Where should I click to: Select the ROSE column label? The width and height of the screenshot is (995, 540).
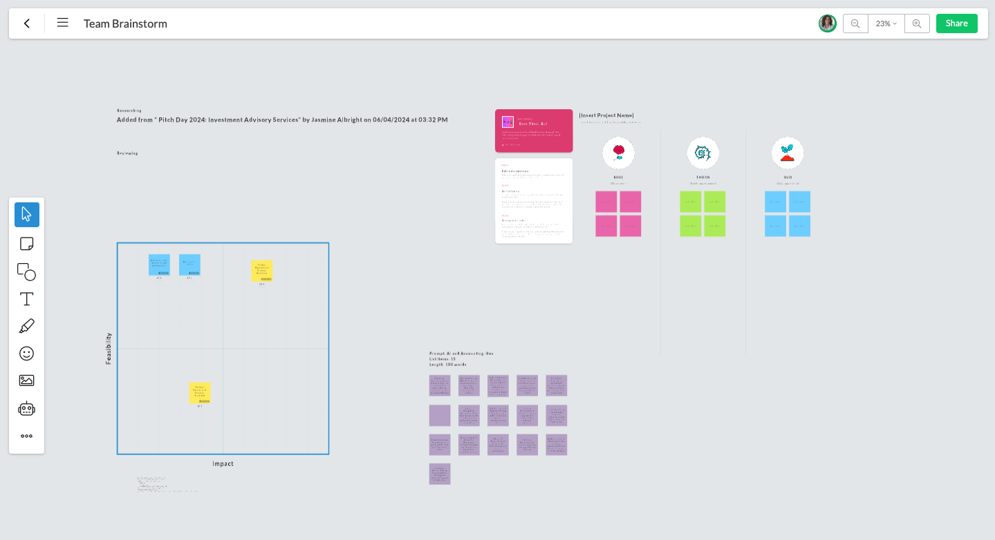[618, 177]
